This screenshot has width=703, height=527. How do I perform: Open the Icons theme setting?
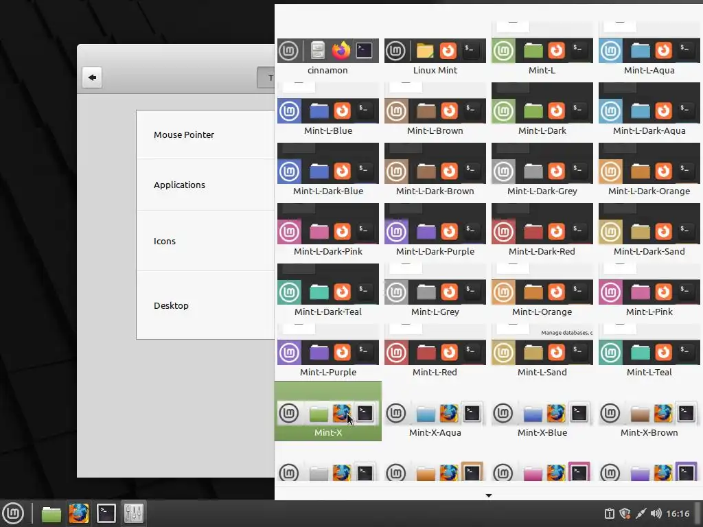[205, 241]
